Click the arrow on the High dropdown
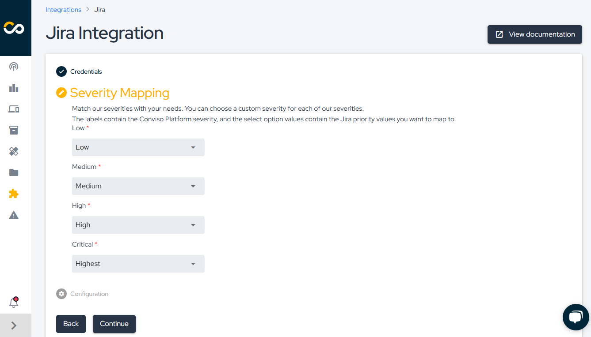This screenshot has width=591, height=337. pos(193,225)
